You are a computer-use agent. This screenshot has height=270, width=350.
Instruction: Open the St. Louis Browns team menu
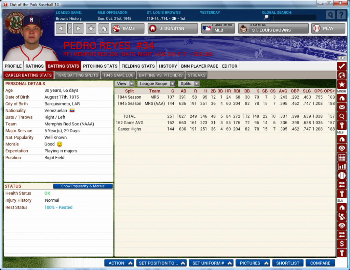pyautogui.click(x=273, y=29)
